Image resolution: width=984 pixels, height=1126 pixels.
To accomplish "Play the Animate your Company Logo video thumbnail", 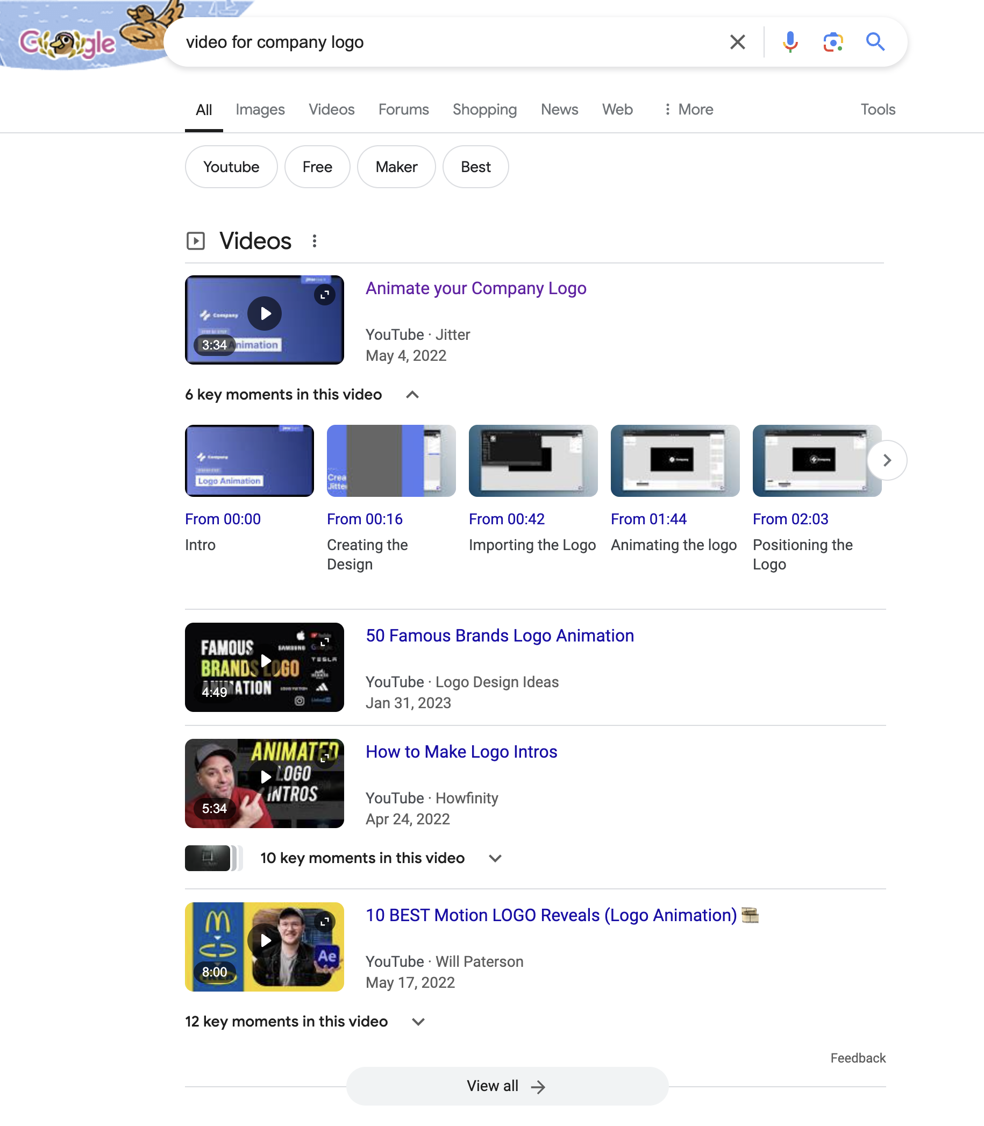I will tap(265, 320).
